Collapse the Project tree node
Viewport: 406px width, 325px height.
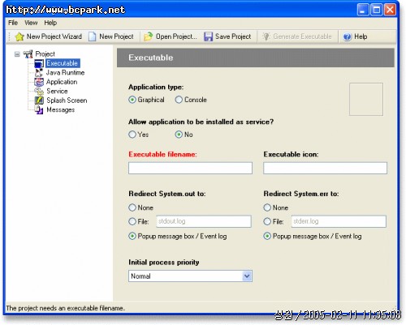[x=17, y=54]
